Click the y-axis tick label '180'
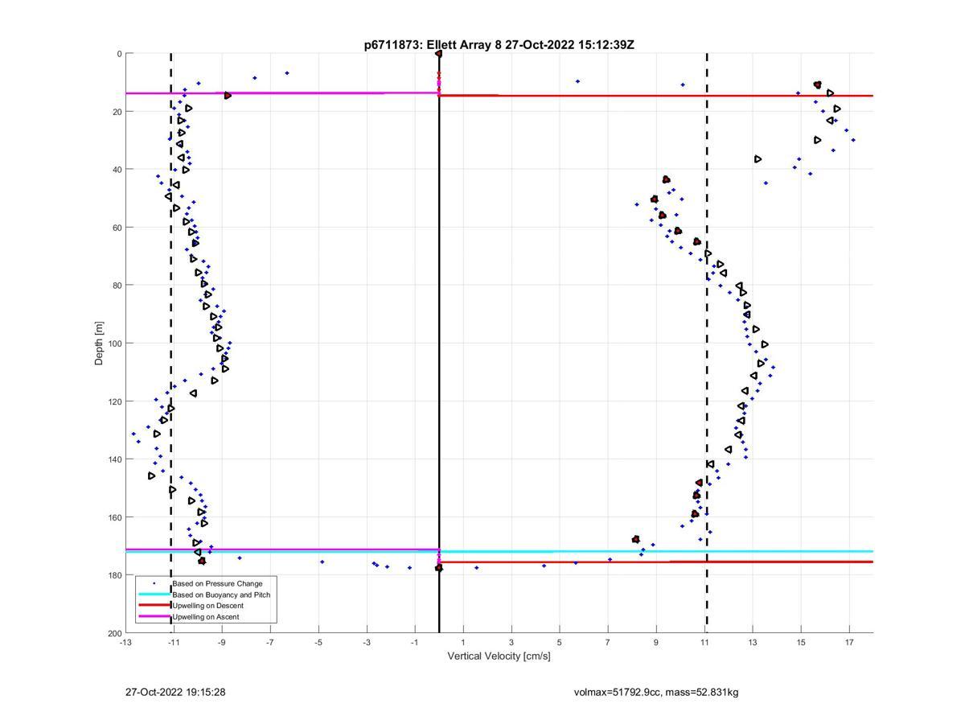 114,575
